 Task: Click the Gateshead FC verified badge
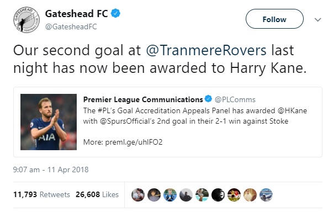click(115, 13)
